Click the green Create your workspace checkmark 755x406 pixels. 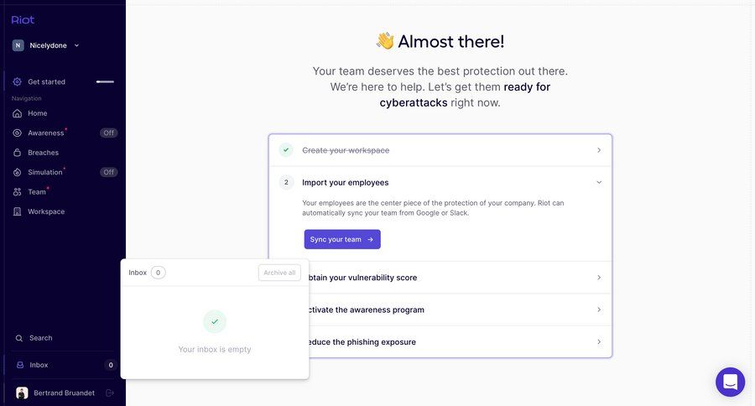pyautogui.click(x=286, y=150)
